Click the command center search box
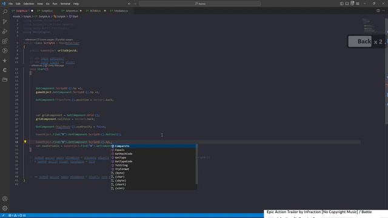This screenshot has width=388, height=218. click(199, 4)
